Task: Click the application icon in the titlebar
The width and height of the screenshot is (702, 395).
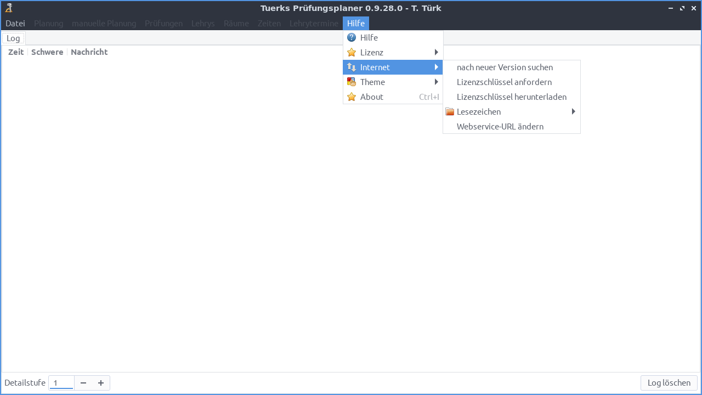Action: pyautogui.click(x=8, y=8)
